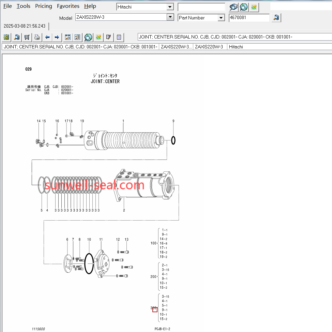Open the Part Number search type dropdown
This screenshot has width=332, height=332.
221,17
